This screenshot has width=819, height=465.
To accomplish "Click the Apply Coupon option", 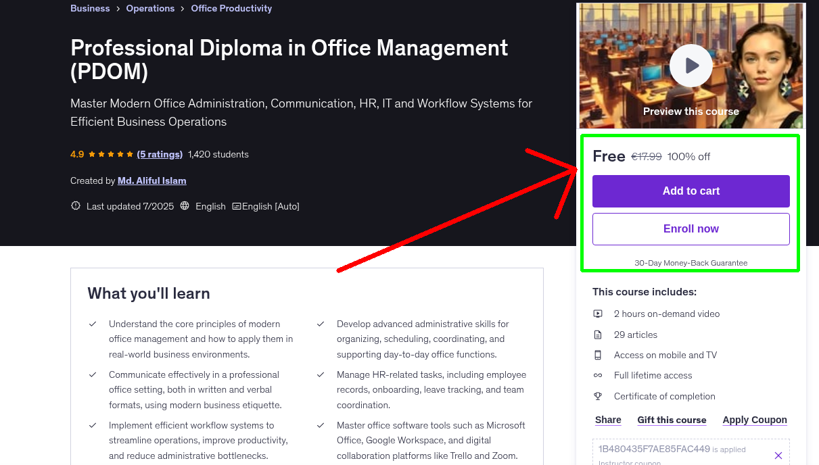I will (x=755, y=420).
